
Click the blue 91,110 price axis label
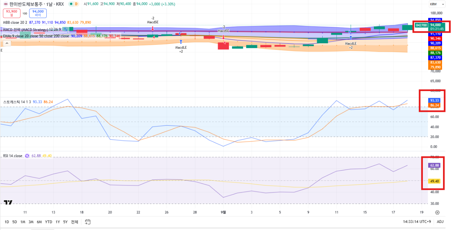coord(435,34)
